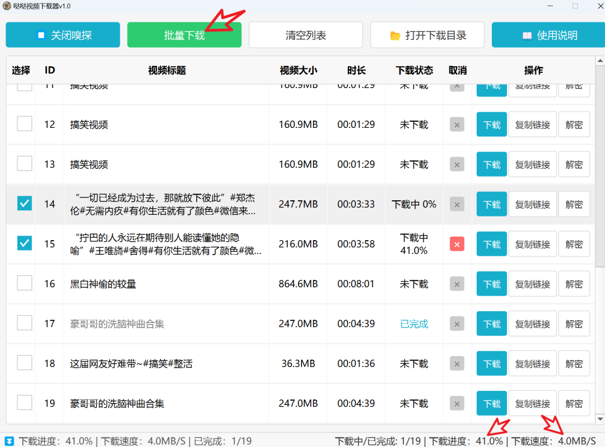Click 清空列表 to clear the list
This screenshot has height=447, width=605.
pos(306,35)
